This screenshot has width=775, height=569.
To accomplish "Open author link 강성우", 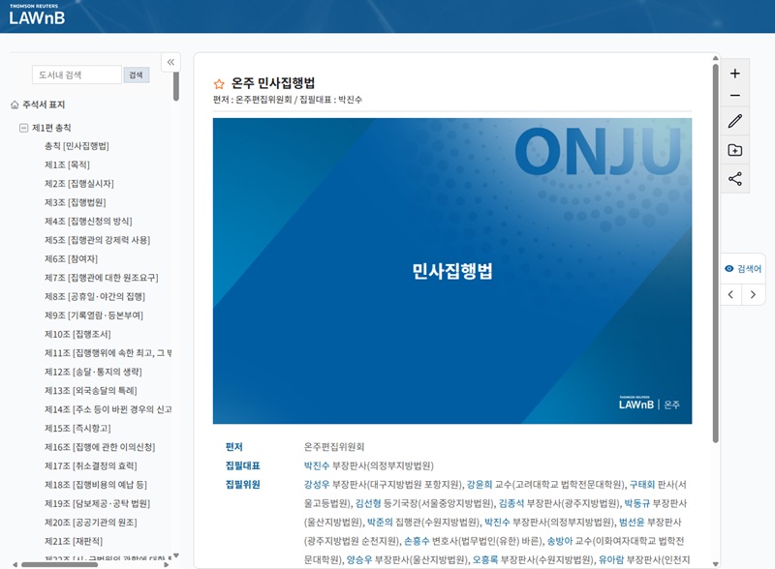I will (x=317, y=485).
